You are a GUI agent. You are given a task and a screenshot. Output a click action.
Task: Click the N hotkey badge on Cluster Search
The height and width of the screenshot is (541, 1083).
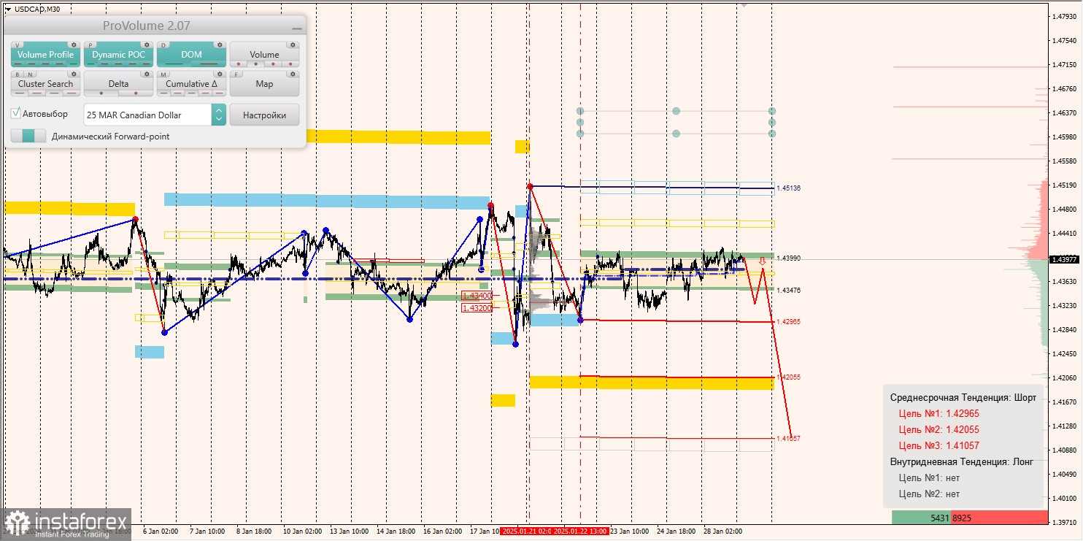[x=30, y=74]
